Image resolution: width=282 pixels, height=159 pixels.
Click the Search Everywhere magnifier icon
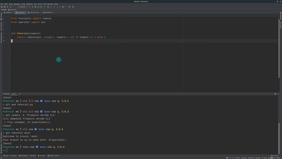pos(73,7)
